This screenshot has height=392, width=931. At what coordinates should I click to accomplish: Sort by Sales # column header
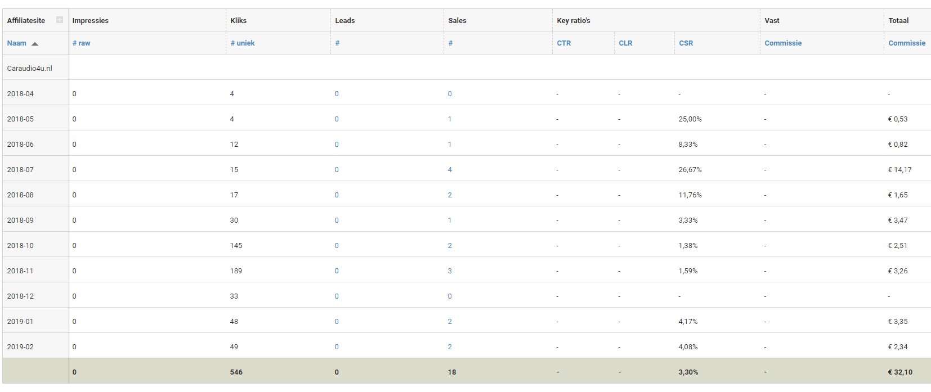(x=450, y=43)
